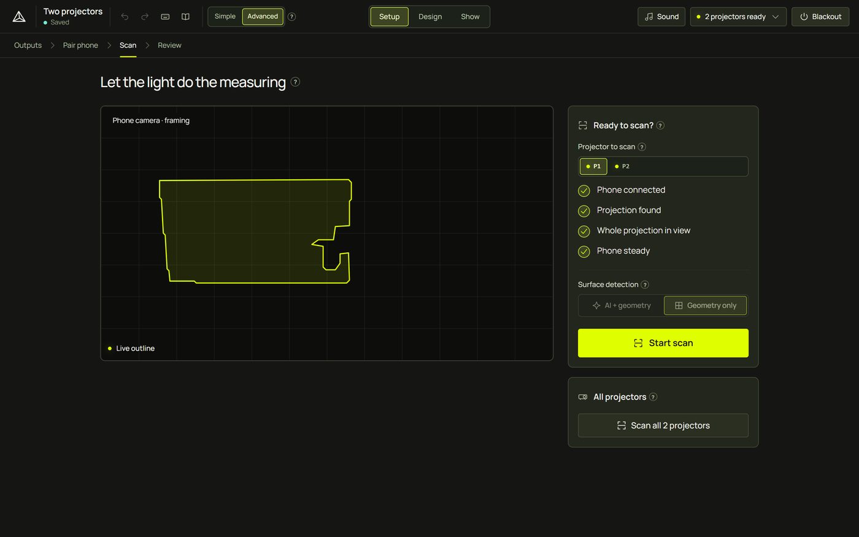The image size is (859, 537).
Task: Switch to Advanced mode
Action: click(x=263, y=17)
